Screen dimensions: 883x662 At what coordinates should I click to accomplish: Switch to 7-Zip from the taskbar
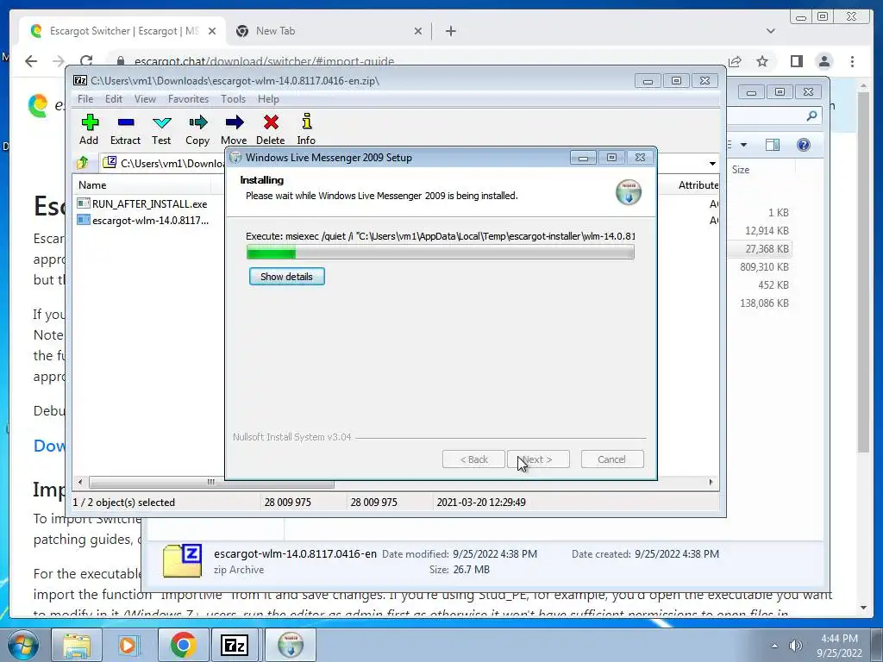click(235, 645)
